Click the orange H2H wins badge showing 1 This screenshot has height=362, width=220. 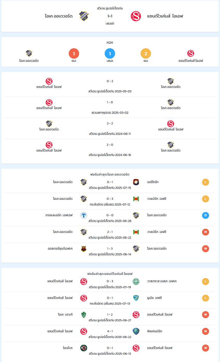click(74, 54)
